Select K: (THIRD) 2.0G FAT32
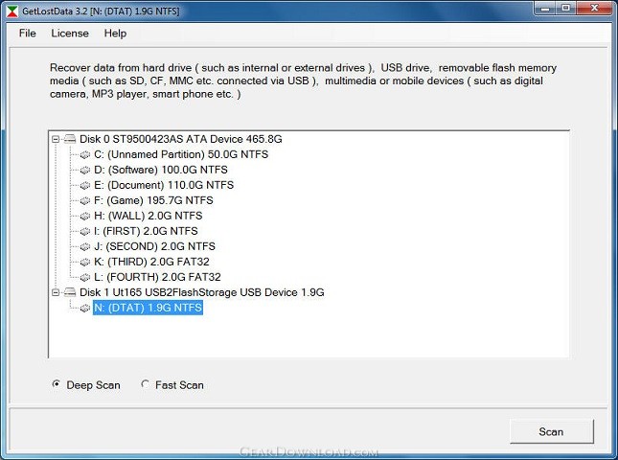 (x=151, y=263)
